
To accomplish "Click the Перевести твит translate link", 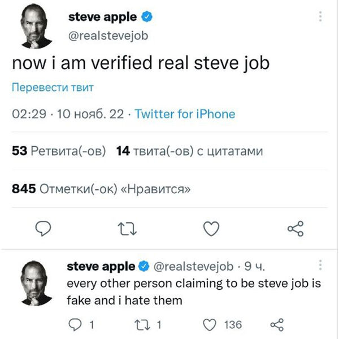I will coord(53,88).
